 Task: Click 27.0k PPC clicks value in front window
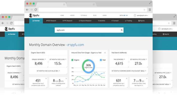(138, 63)
